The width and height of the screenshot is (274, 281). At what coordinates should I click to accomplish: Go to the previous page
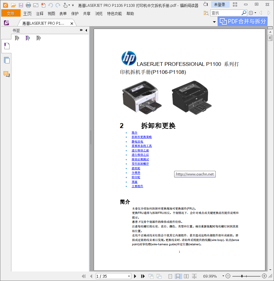91,276
